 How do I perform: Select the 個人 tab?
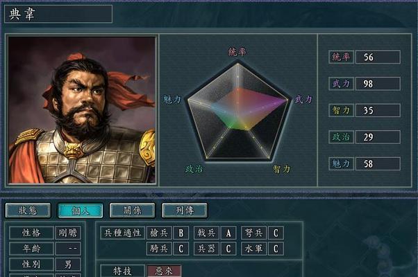[81, 211]
